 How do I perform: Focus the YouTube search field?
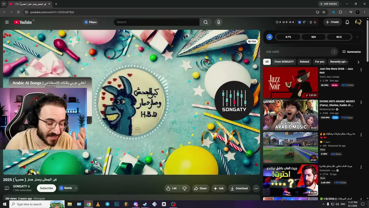[157, 22]
